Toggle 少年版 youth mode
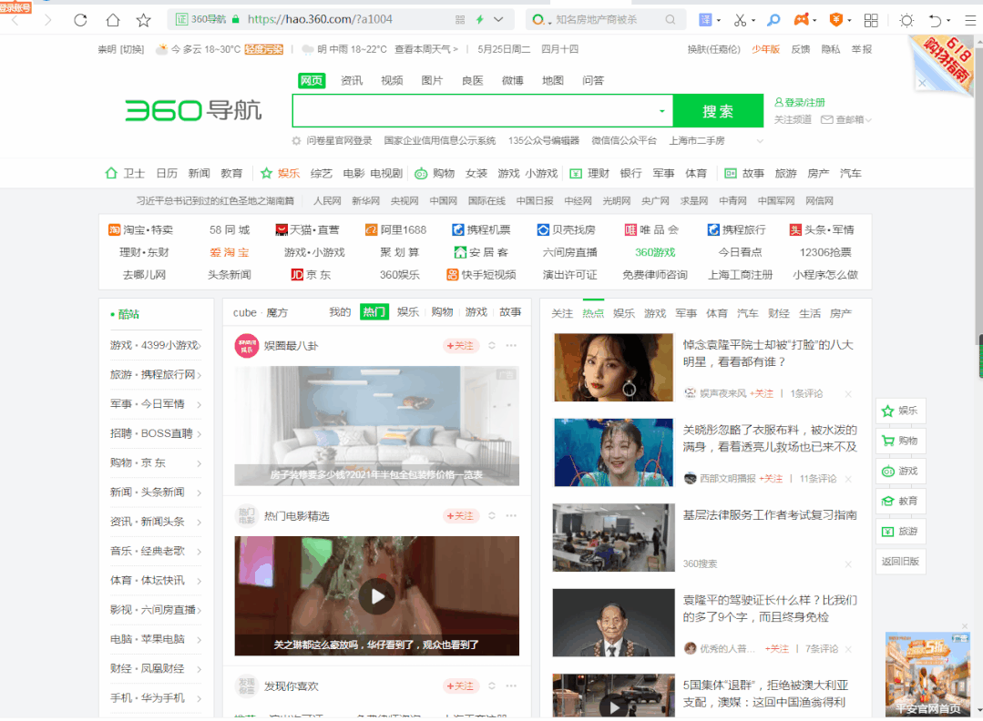983x721 pixels. tap(765, 49)
